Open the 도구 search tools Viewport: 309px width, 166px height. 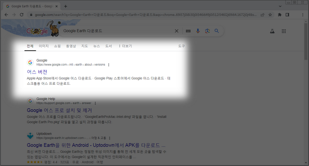coord(181,46)
